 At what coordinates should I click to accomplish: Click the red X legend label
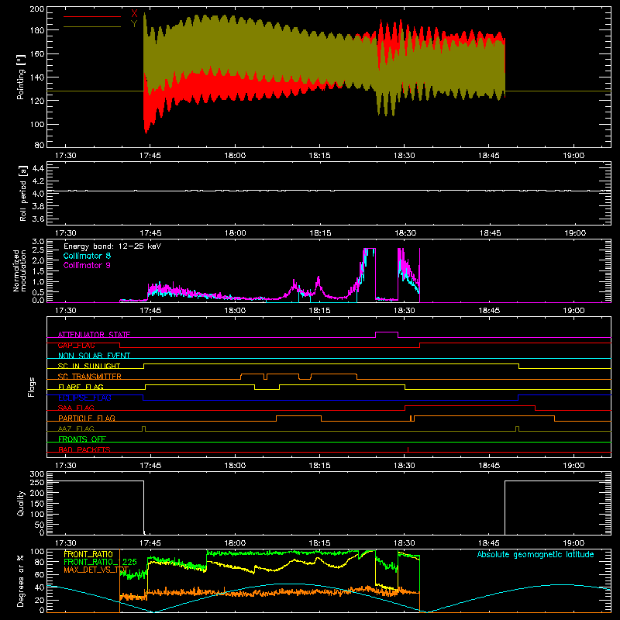(x=134, y=13)
